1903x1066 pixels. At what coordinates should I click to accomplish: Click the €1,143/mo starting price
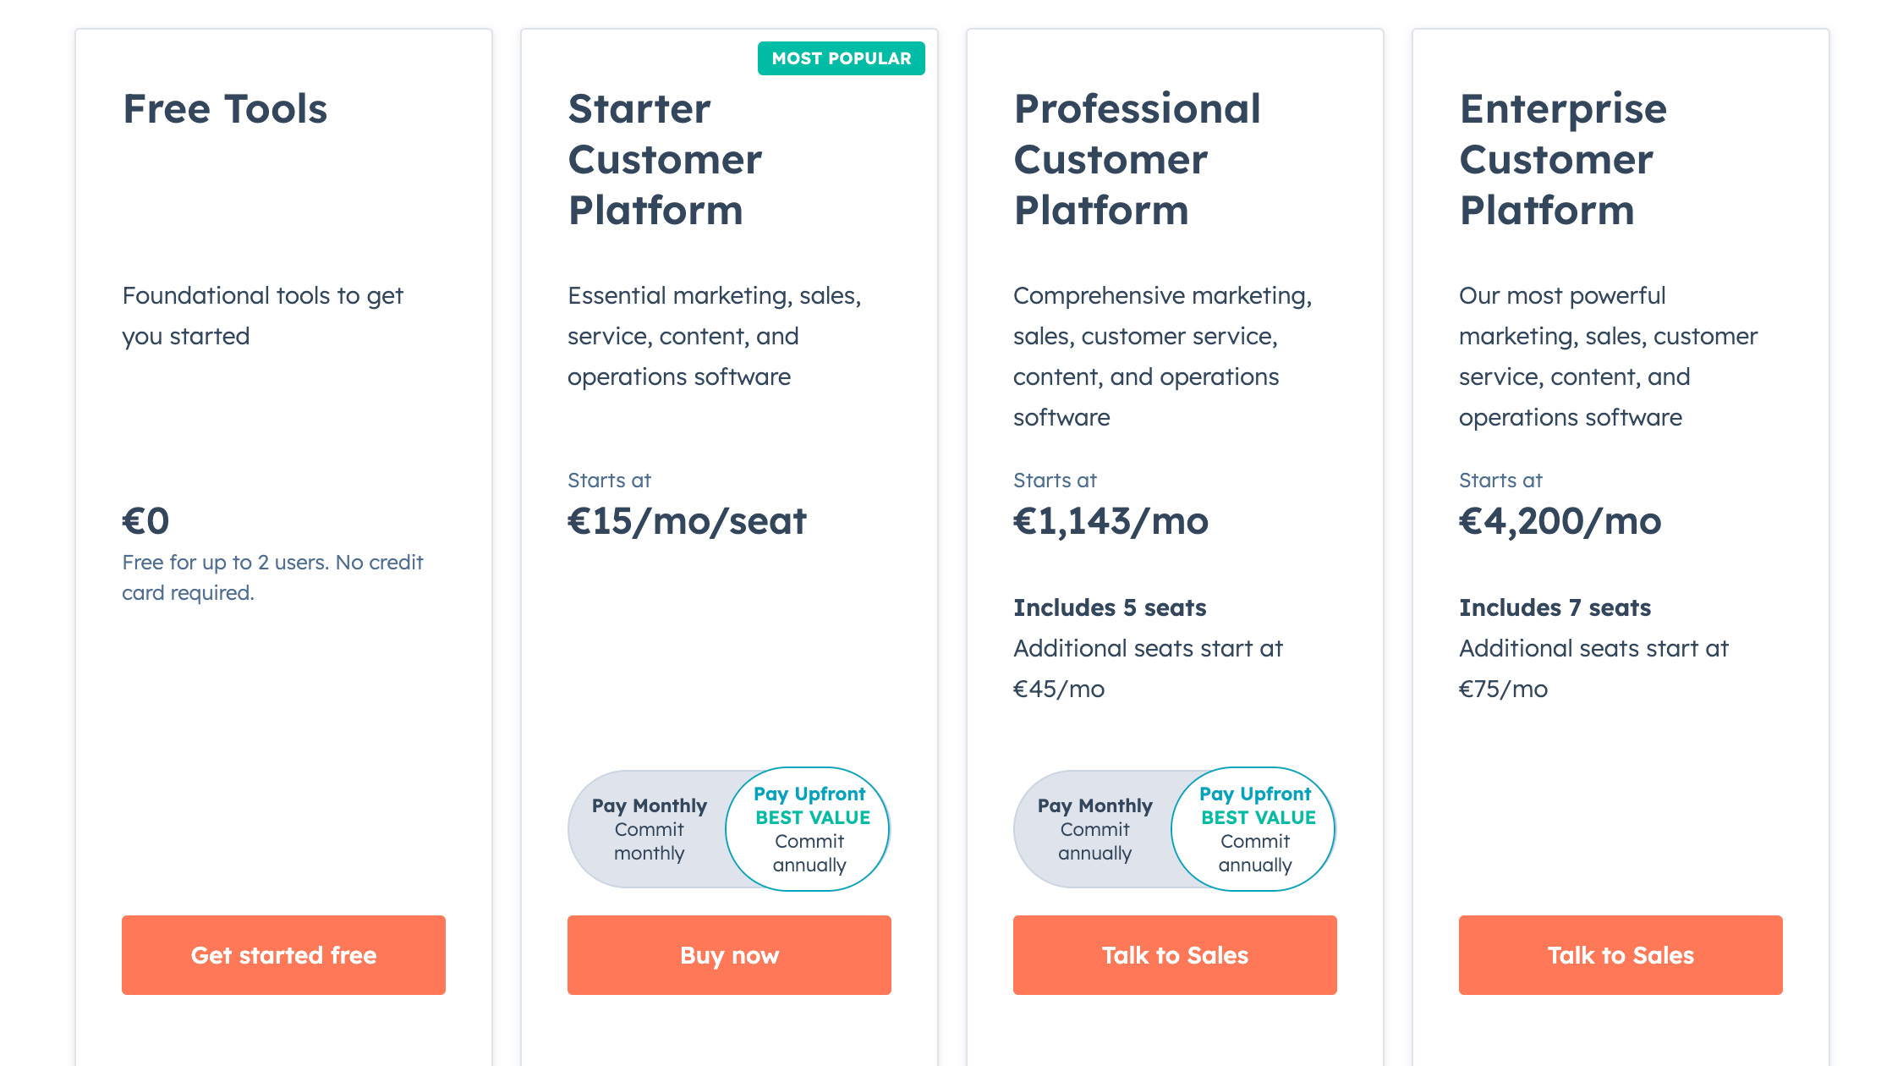[x=1111, y=521]
